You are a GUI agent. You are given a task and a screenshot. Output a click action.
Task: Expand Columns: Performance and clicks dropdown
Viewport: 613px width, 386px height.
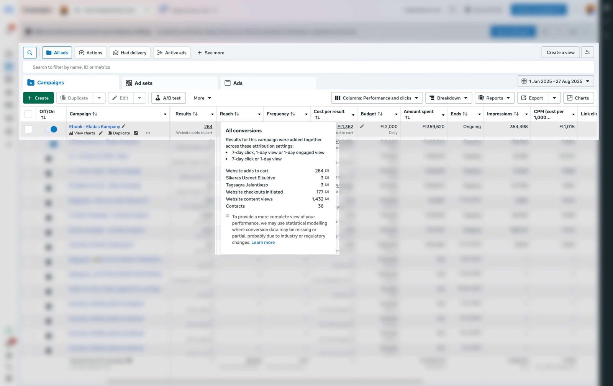(377, 98)
